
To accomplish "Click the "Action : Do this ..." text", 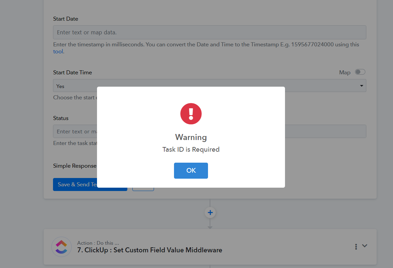I will pyautogui.click(x=98, y=243).
